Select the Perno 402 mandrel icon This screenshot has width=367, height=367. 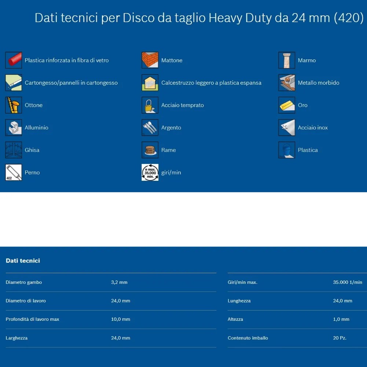pos(14,172)
